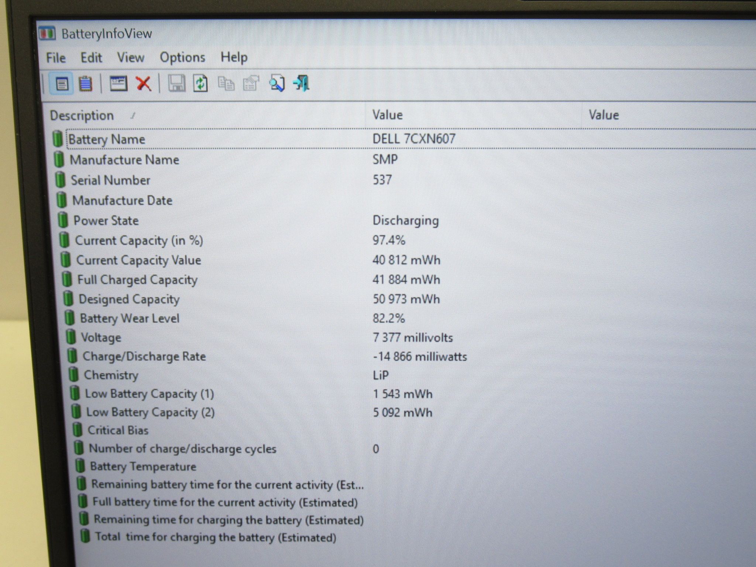Click the Show Battery Information toolbar icon
756x567 pixels.
click(x=62, y=84)
